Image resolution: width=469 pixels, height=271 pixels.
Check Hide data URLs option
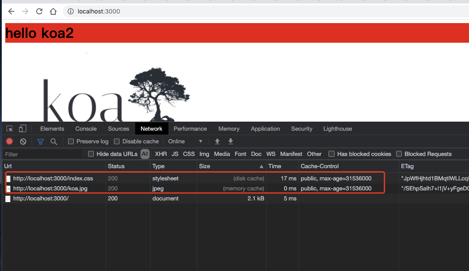[91, 154]
